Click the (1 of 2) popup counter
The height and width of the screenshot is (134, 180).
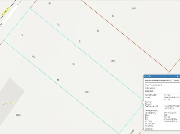(x=147, y=76)
